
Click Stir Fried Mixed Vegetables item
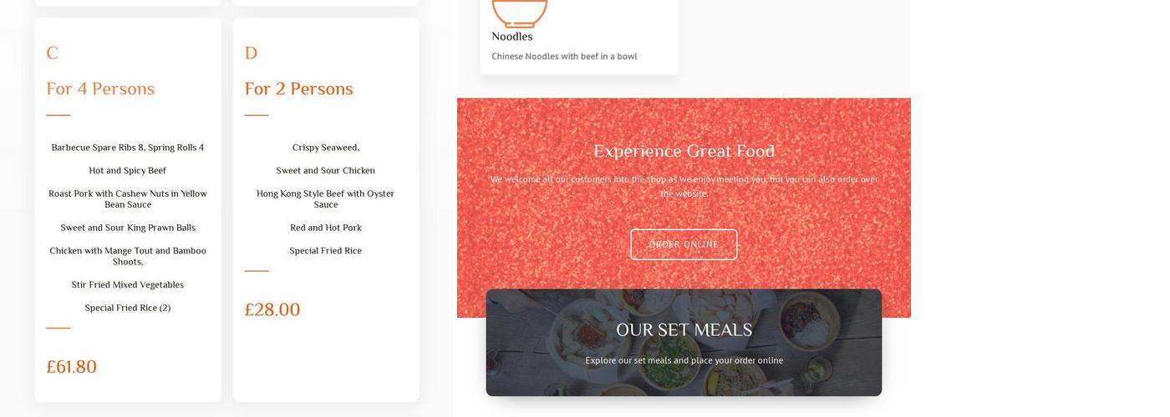pyautogui.click(x=128, y=284)
